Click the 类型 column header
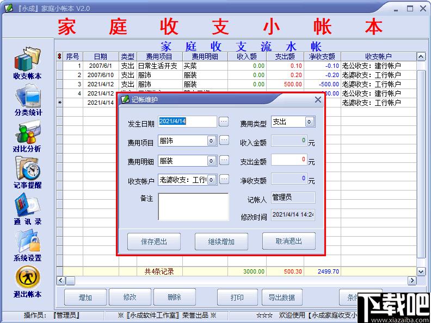Image resolution: width=431 pixels, height=323 pixels. coord(128,56)
